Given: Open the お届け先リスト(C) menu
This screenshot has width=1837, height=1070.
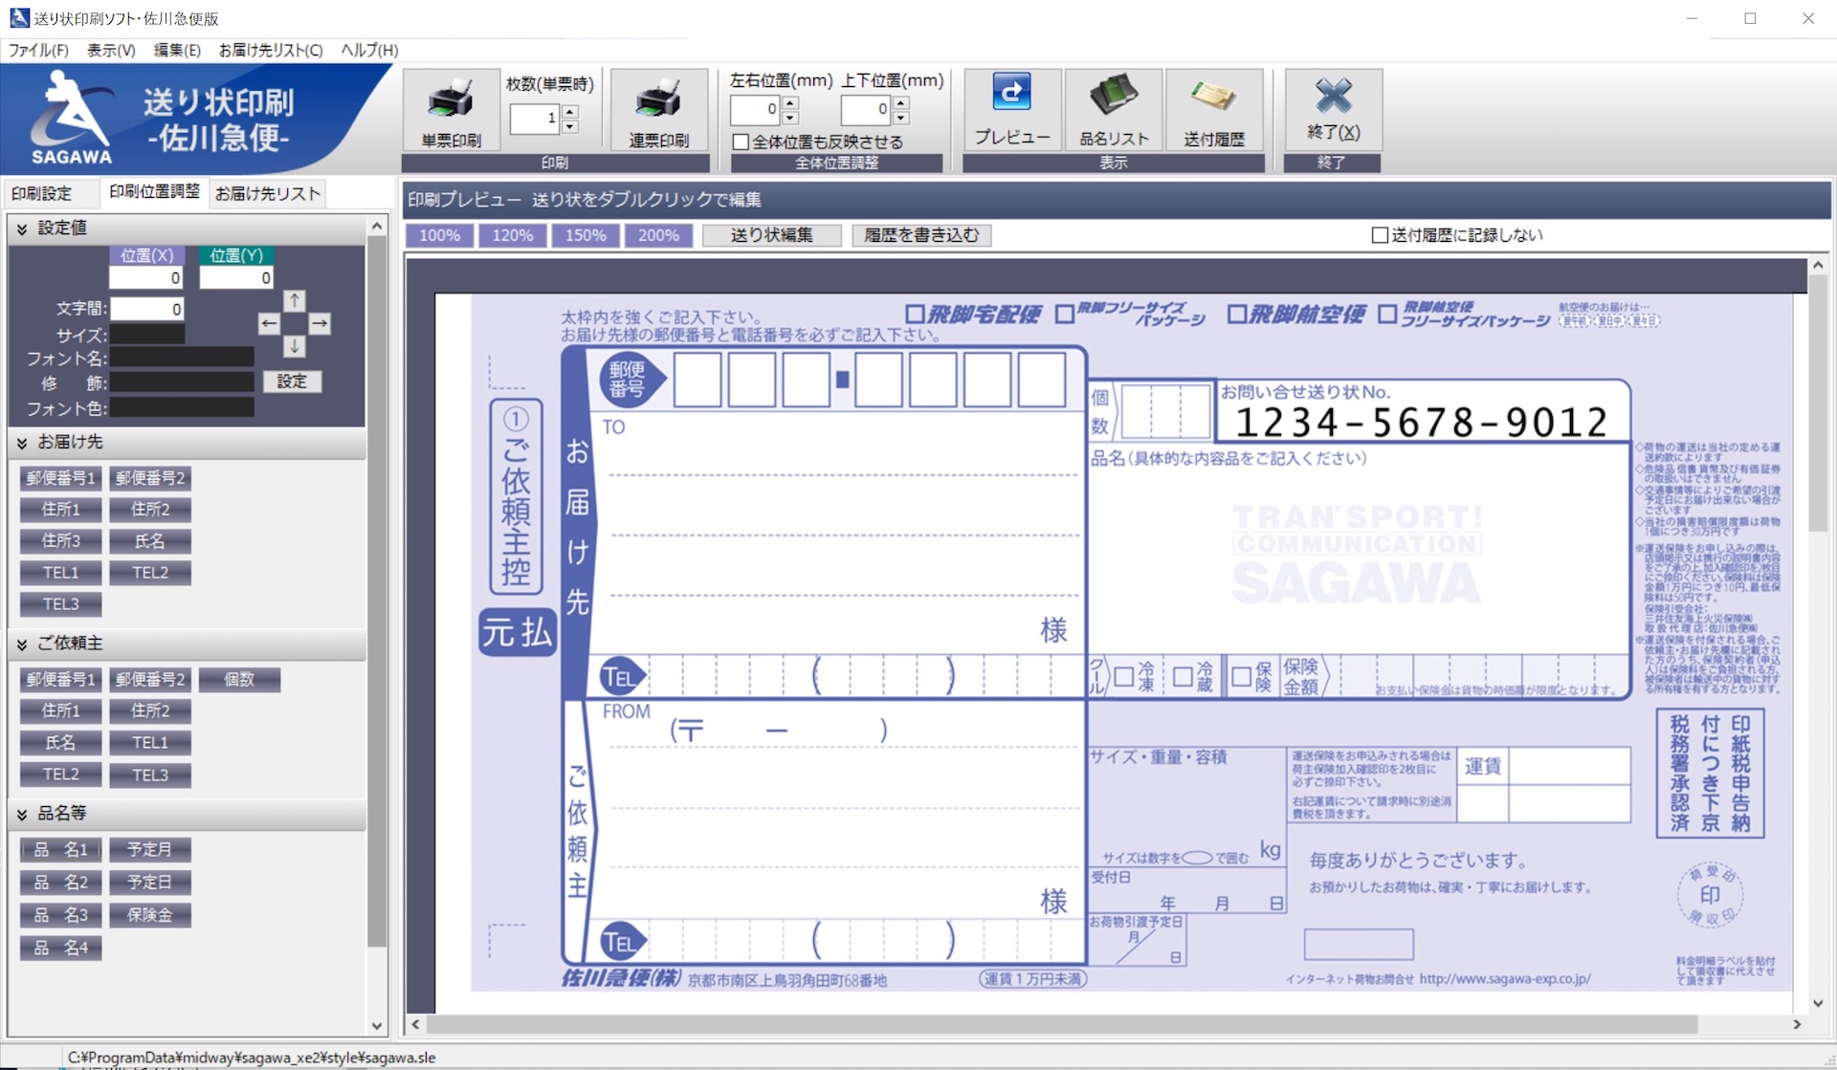Looking at the screenshot, I should (x=271, y=50).
